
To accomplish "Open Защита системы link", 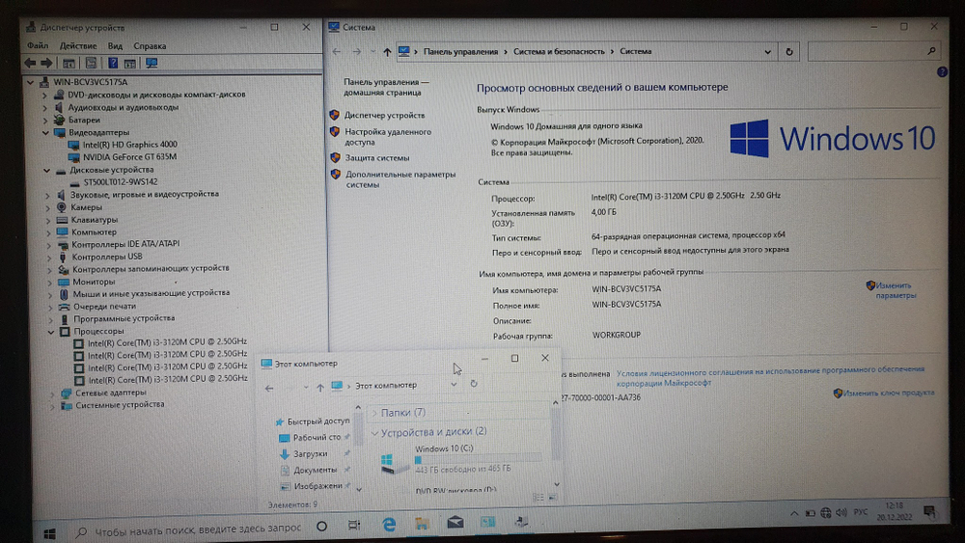I will pyautogui.click(x=376, y=158).
